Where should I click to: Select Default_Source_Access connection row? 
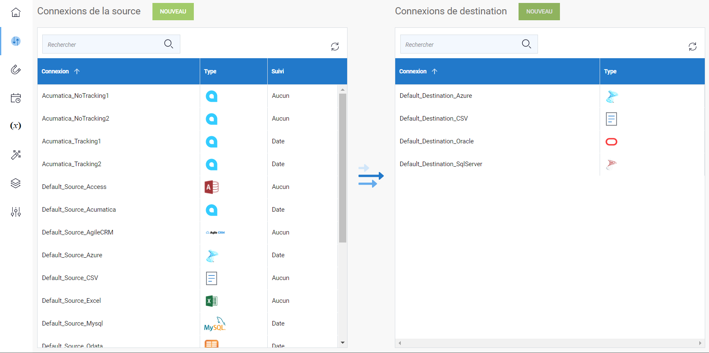tap(74, 187)
